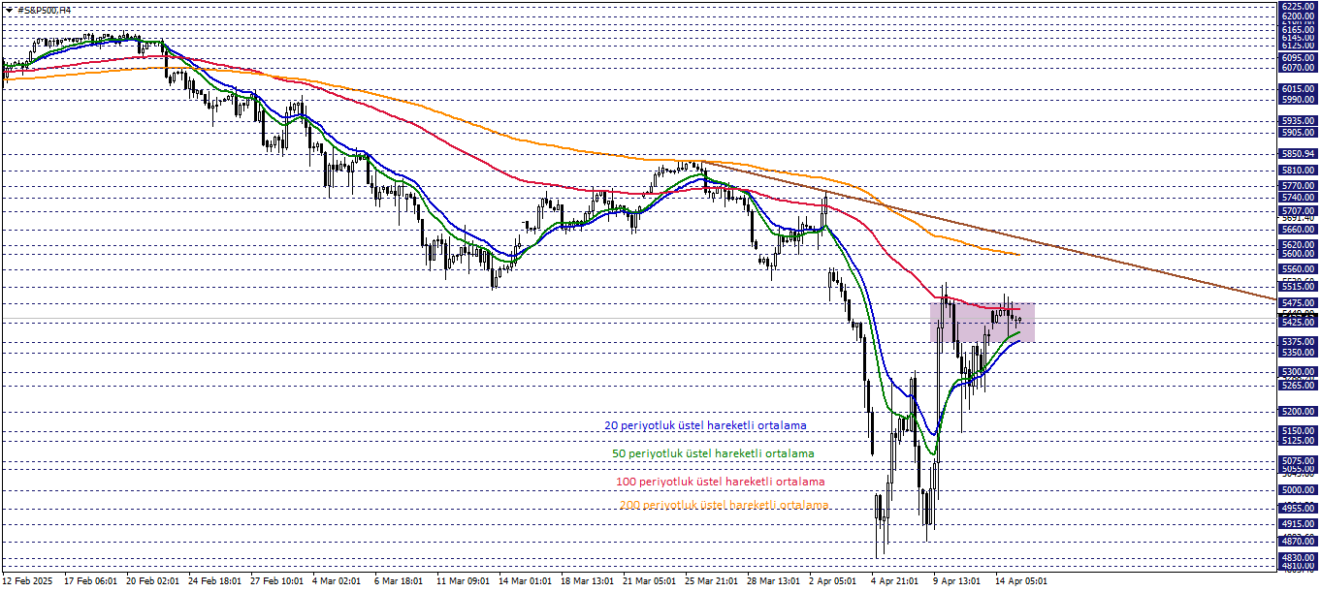This screenshot has height=592, width=1321.
Task: Click the 14 Apr 05:01 time label
Action: point(1022,581)
